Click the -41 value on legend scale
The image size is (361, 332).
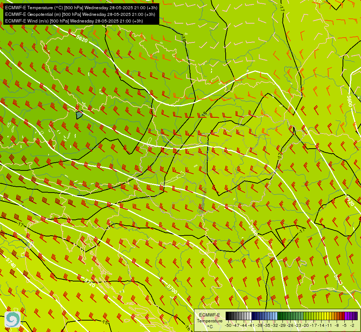coord(251,326)
